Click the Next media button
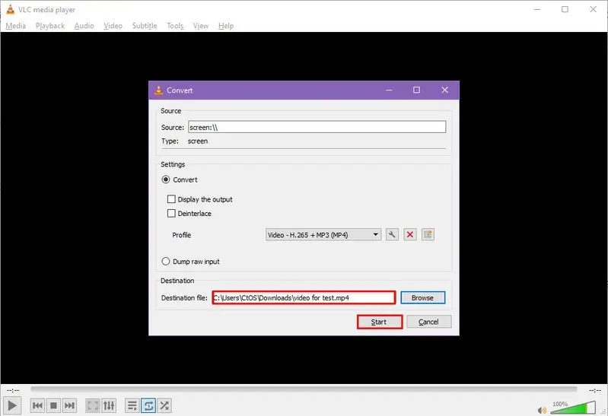The image size is (608, 416). point(69,405)
